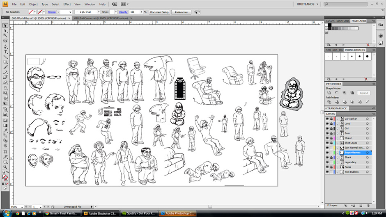Toggle lock on the Faces layer

(x=331, y=167)
